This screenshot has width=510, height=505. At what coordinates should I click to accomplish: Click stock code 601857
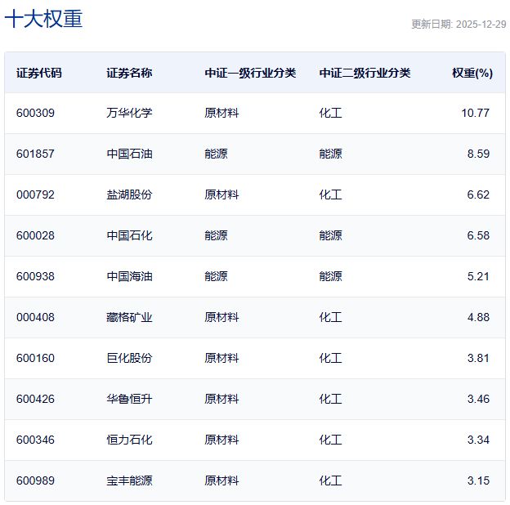[x=35, y=154]
